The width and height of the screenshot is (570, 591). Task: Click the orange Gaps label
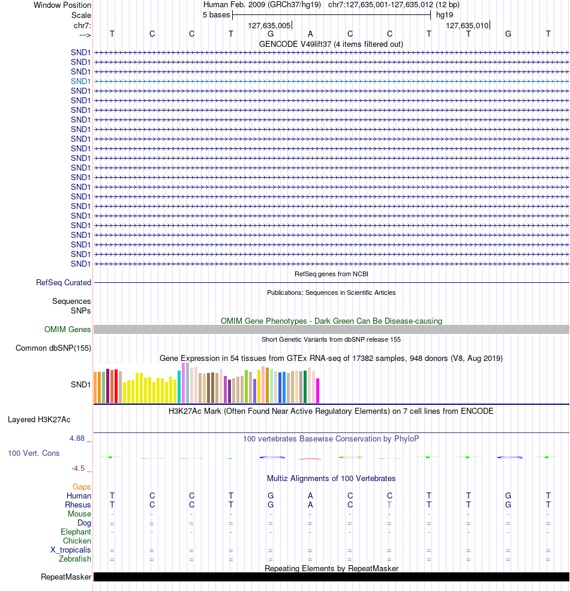point(82,487)
